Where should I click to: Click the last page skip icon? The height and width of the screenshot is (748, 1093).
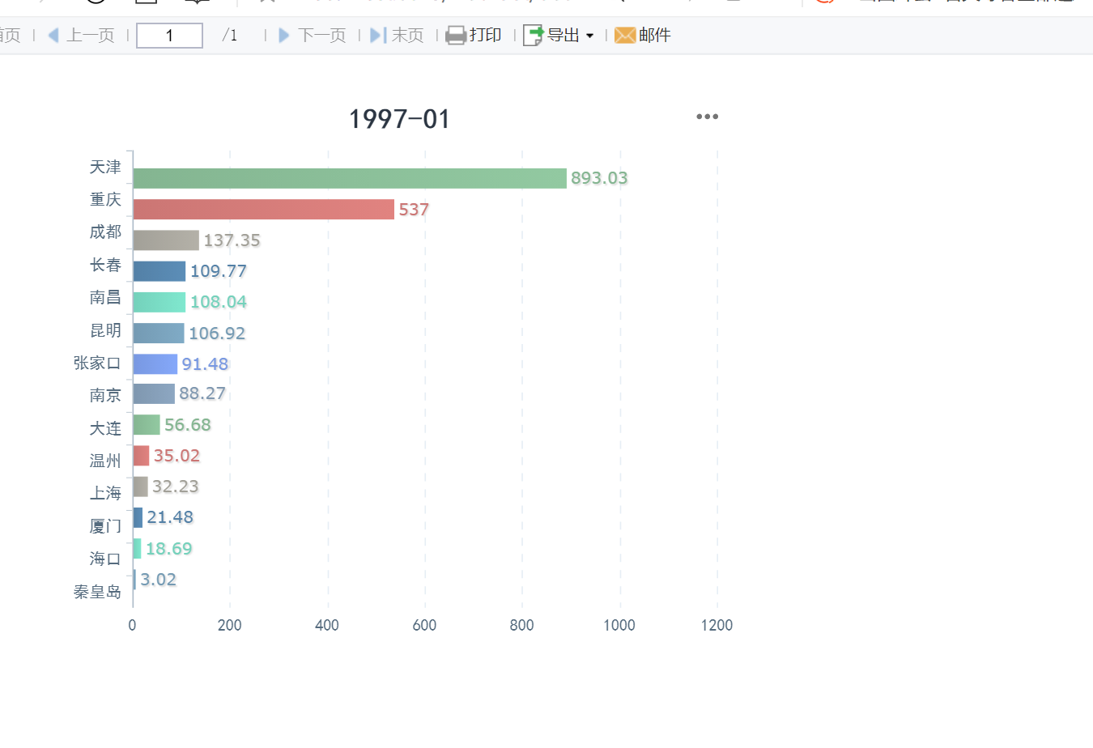(378, 35)
